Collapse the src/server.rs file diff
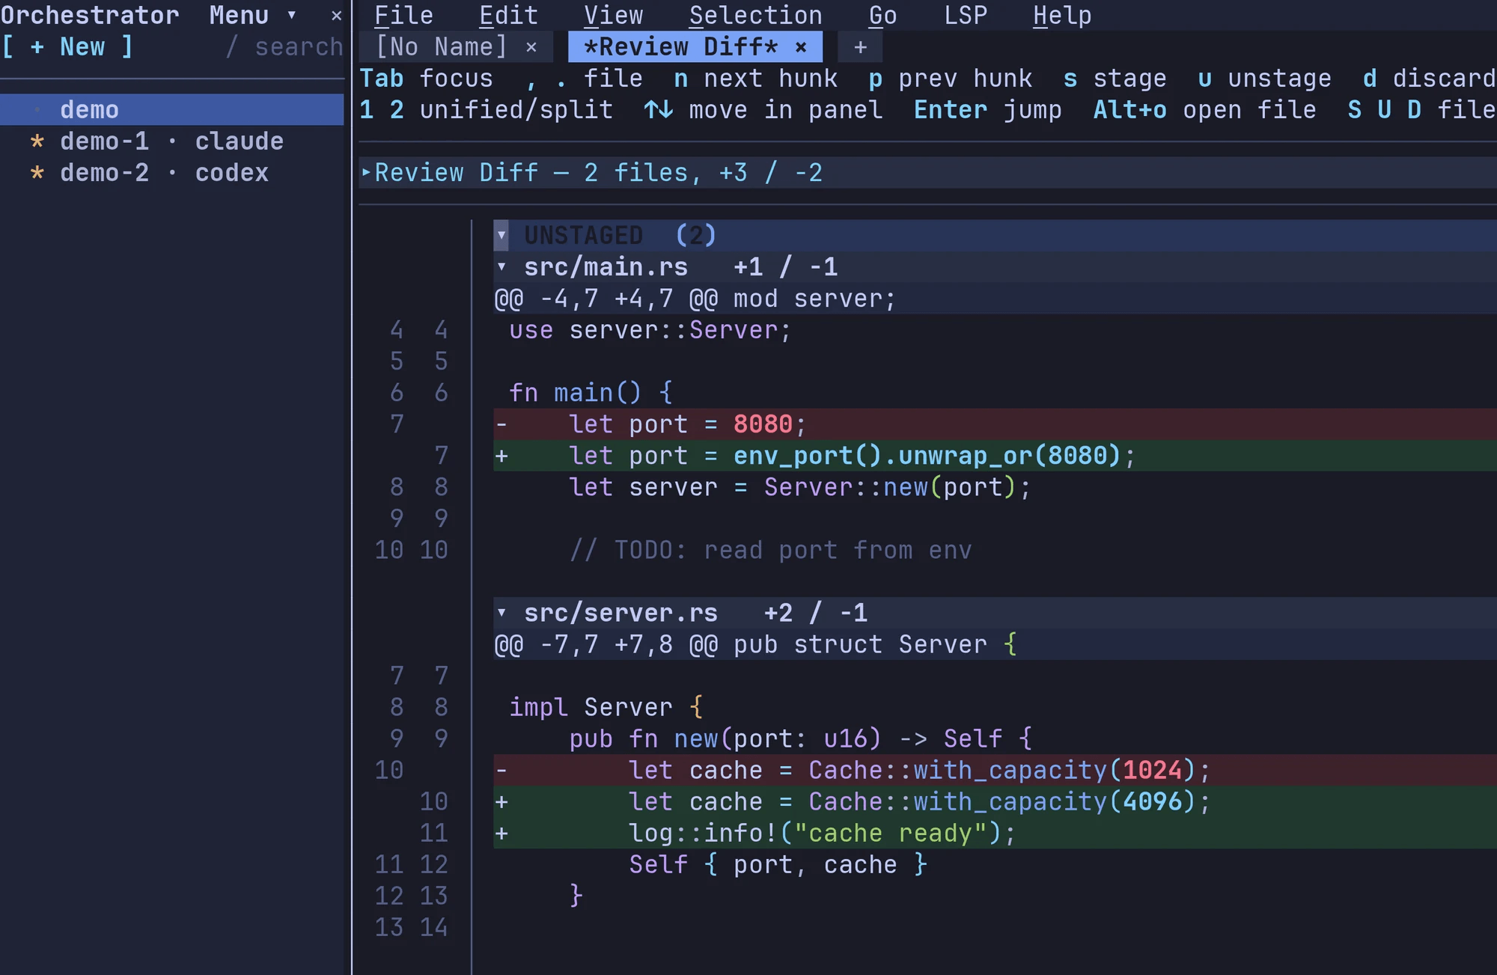The height and width of the screenshot is (975, 1497). [x=501, y=613]
